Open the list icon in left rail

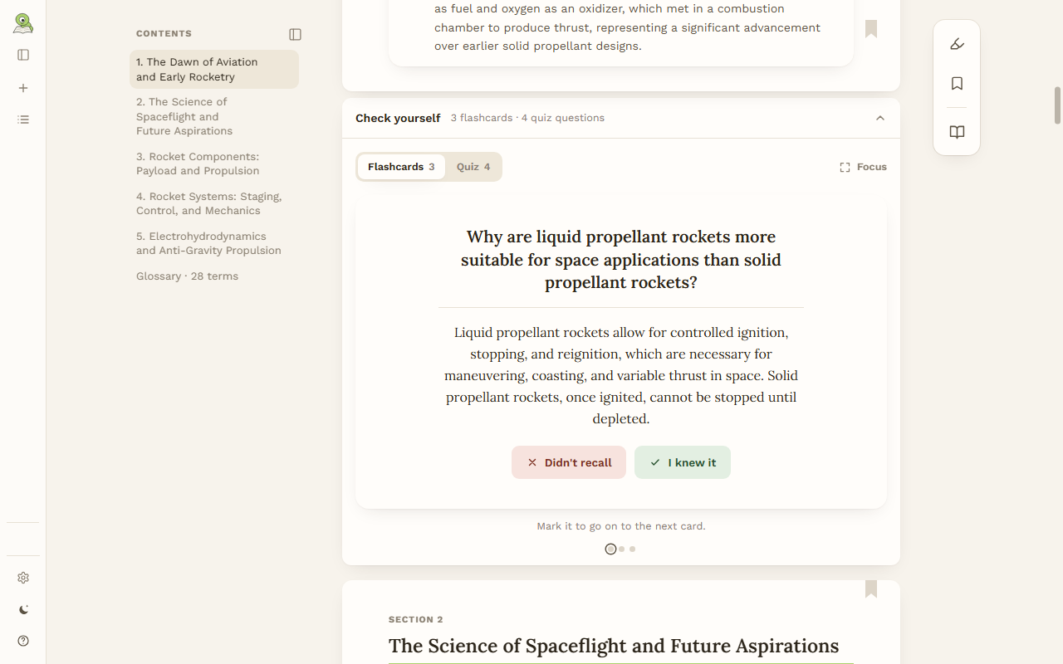point(23,120)
